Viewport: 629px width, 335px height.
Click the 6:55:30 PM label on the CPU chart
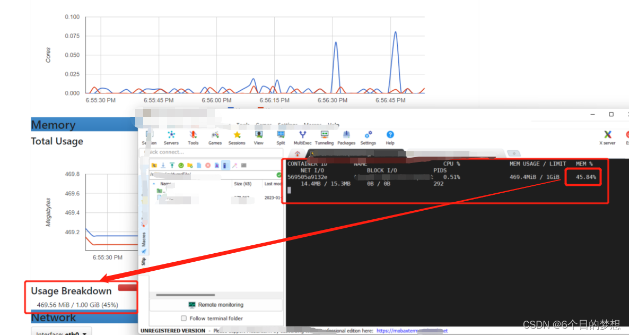[x=100, y=100]
